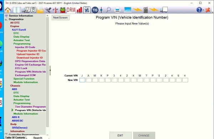Click the printer icon

click(117, 10)
